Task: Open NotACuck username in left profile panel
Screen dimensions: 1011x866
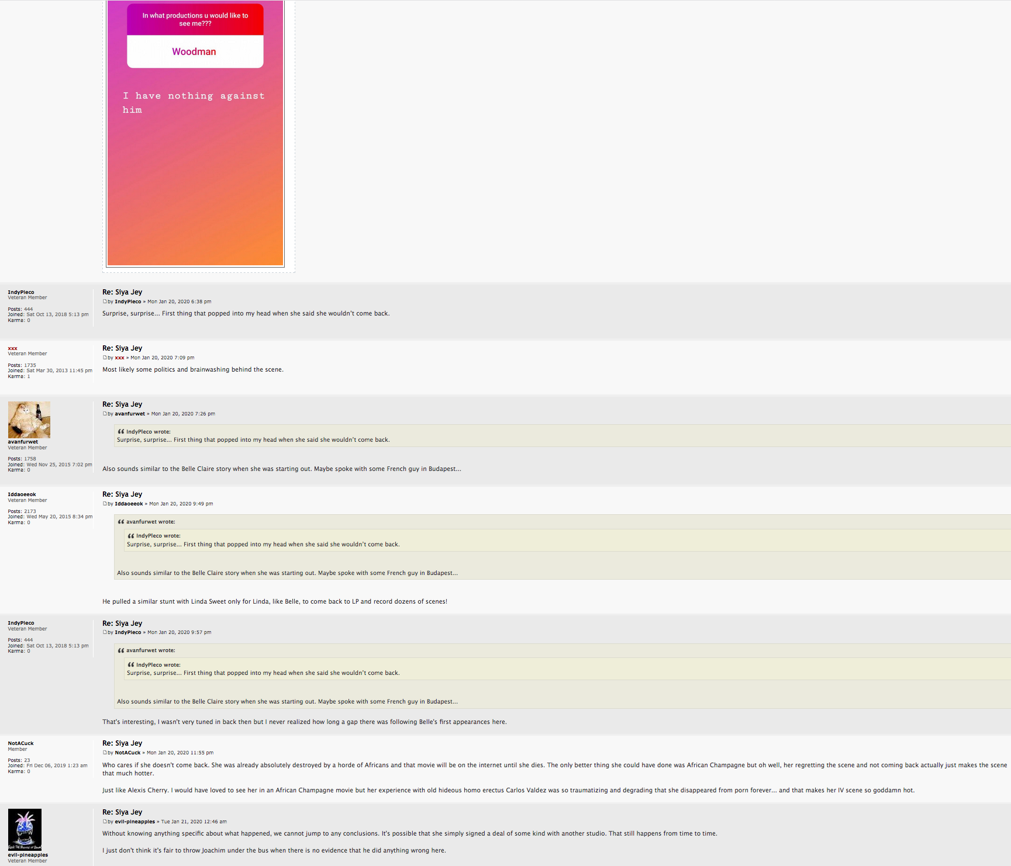Action: click(x=20, y=743)
